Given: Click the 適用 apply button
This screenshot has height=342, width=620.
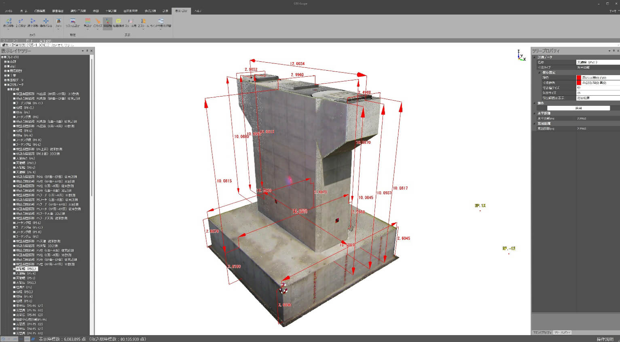Looking at the screenshot, I should point(578,108).
